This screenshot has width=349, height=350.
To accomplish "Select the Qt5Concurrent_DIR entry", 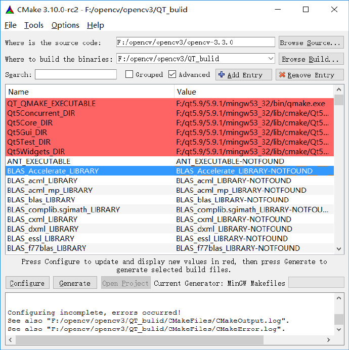I will pyautogui.click(x=170, y=113).
